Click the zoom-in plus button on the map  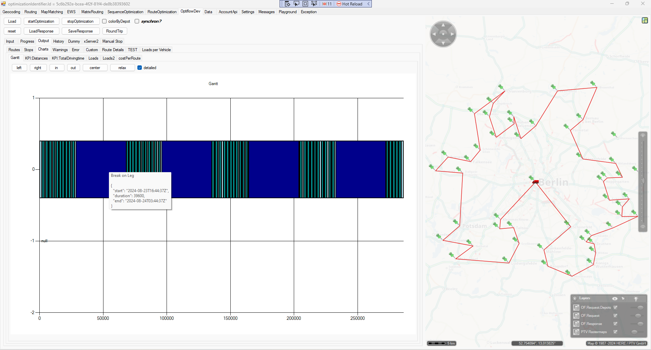pyautogui.click(x=643, y=136)
